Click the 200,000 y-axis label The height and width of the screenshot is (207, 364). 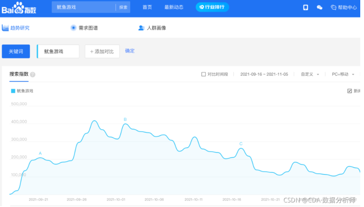click(x=19, y=157)
